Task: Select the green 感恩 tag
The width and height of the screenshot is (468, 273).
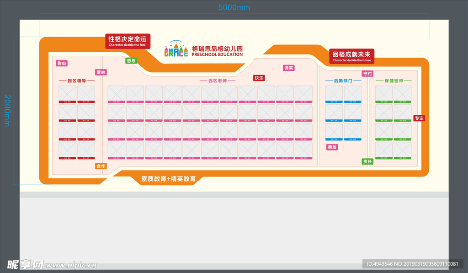Action: [131, 60]
